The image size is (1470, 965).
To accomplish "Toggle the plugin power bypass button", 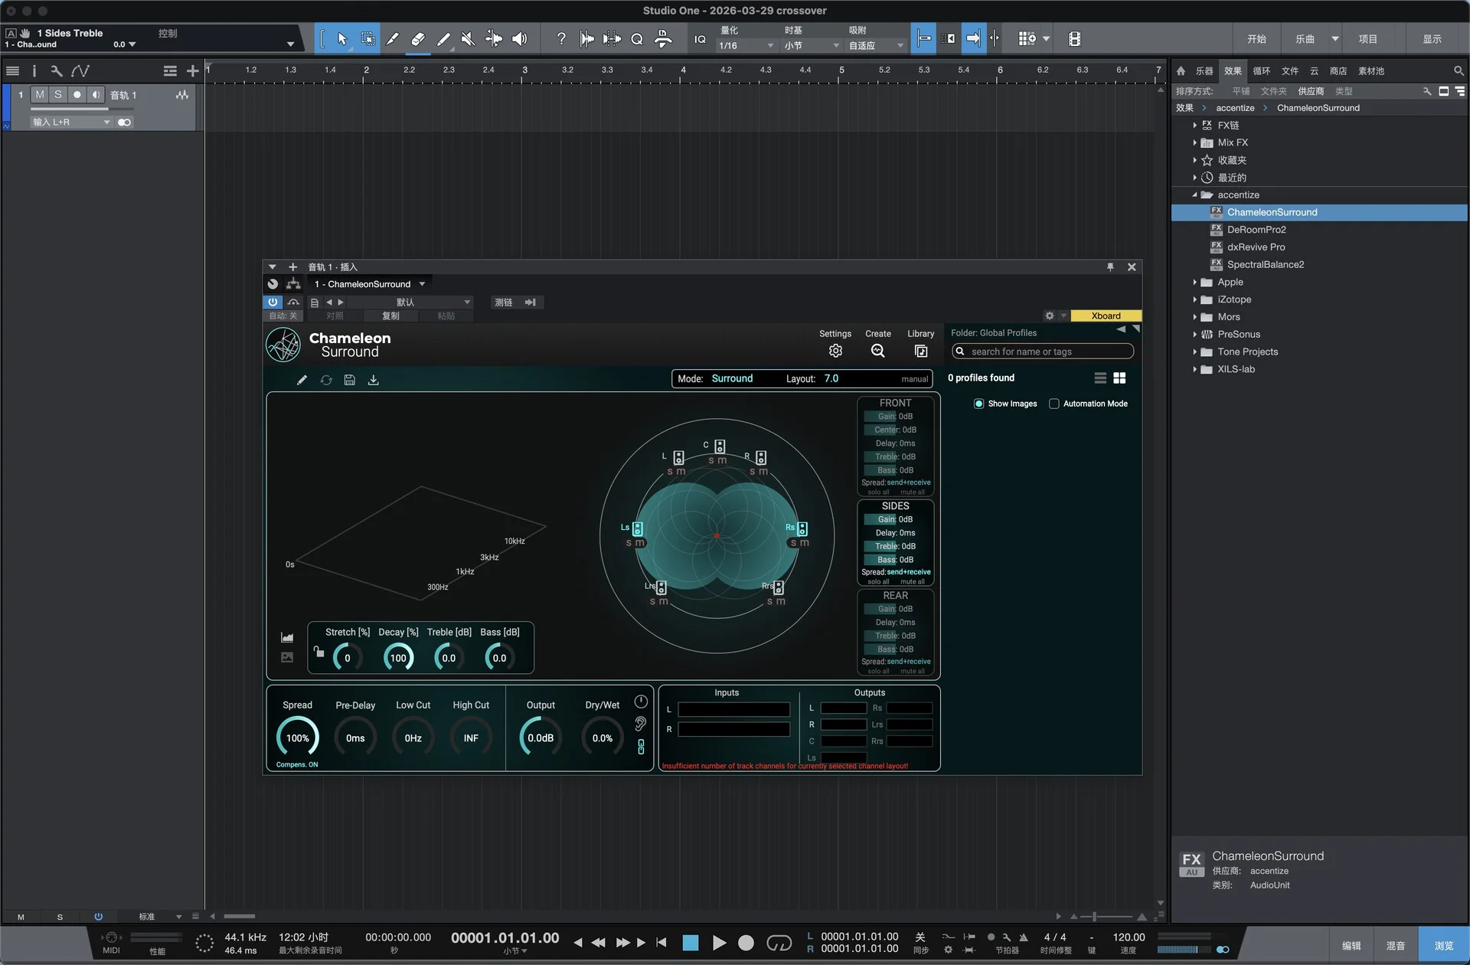I will (x=273, y=302).
